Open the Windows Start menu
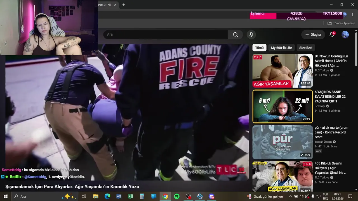Screen dimensions: 358x201 pos(6,196)
